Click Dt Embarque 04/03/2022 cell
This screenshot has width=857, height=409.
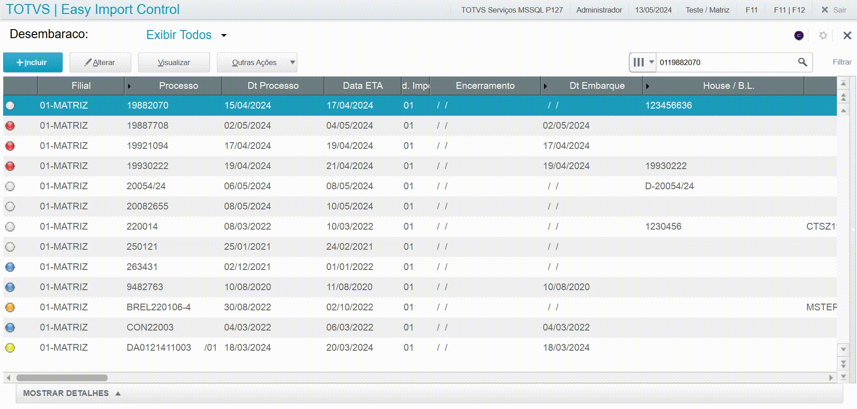[x=566, y=327]
